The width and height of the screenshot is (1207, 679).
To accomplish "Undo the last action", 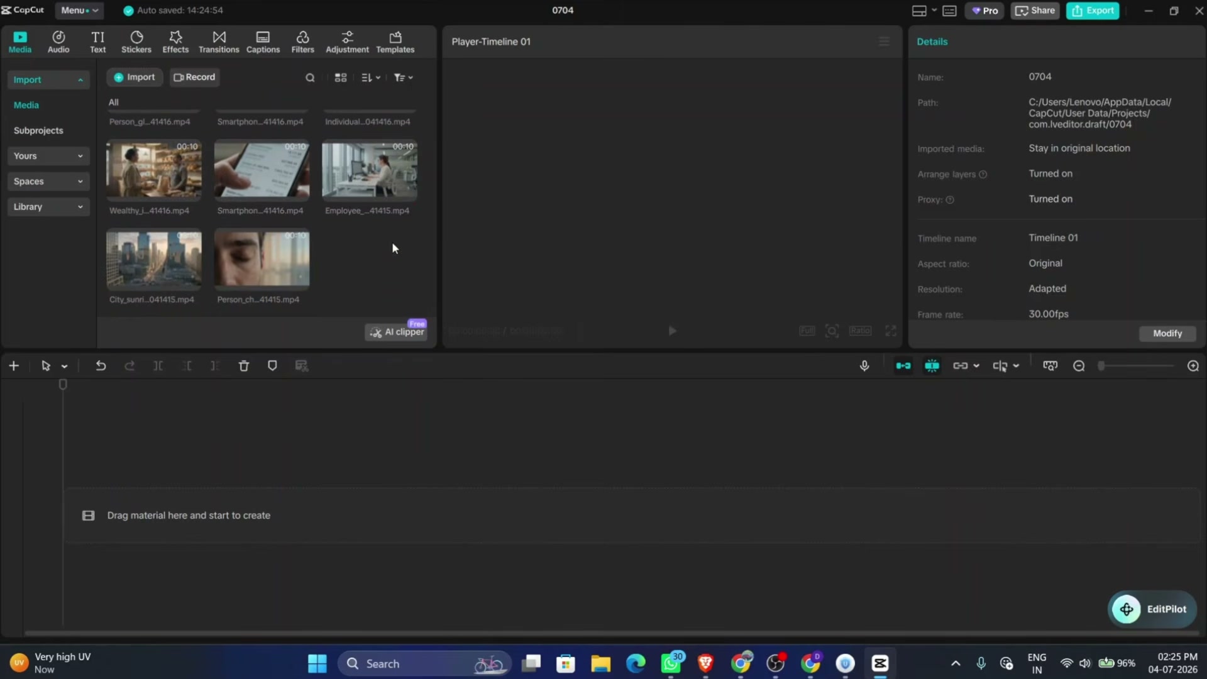I will coord(101,366).
